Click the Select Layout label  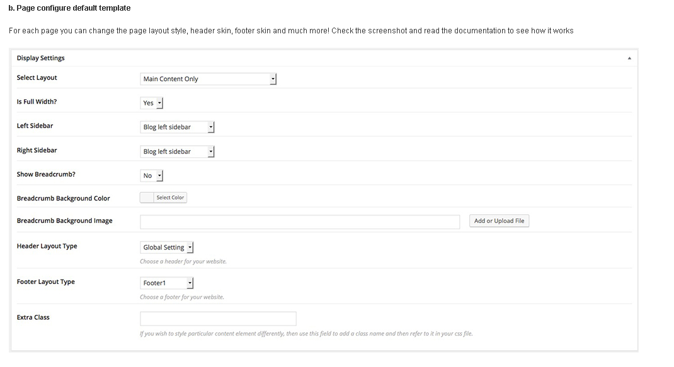click(37, 78)
